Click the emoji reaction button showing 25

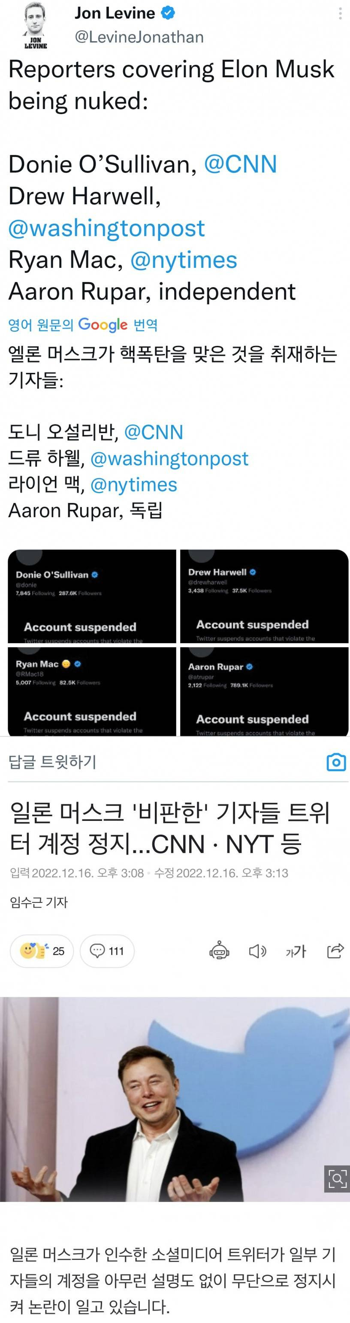[x=42, y=951]
